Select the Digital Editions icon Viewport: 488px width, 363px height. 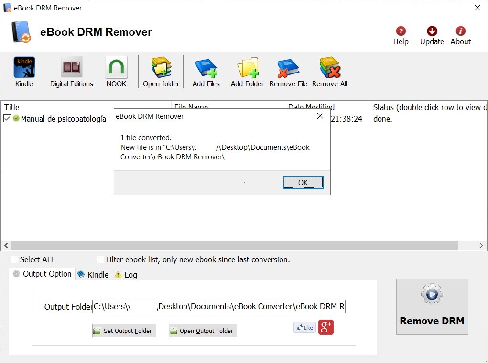[72, 67]
